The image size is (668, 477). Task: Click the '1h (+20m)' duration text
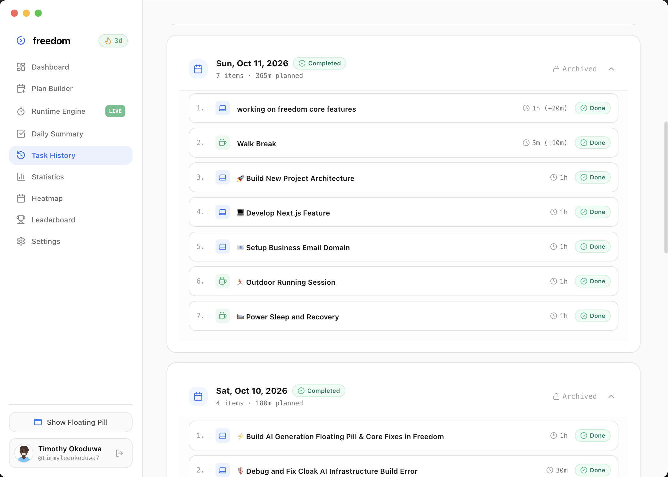click(x=549, y=108)
